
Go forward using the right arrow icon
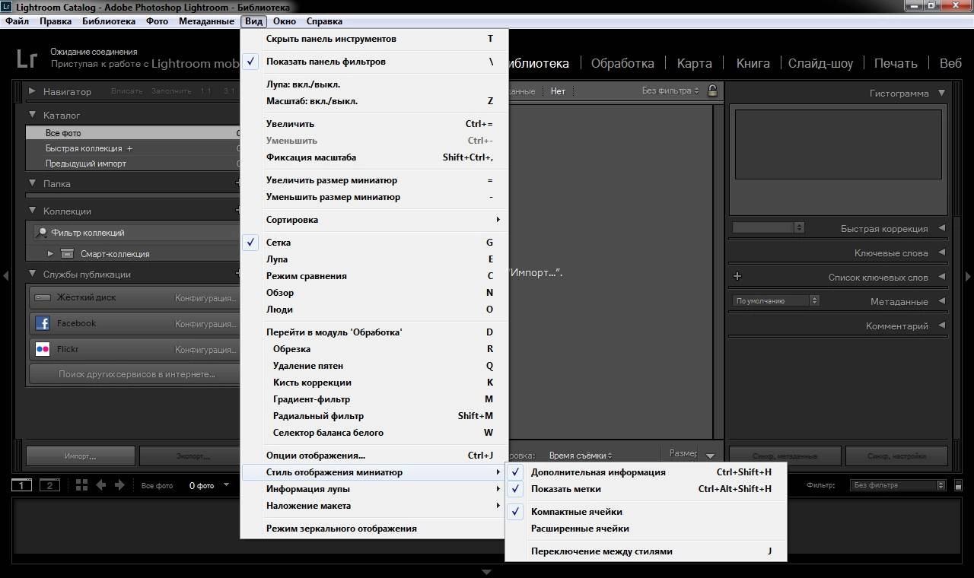click(119, 485)
